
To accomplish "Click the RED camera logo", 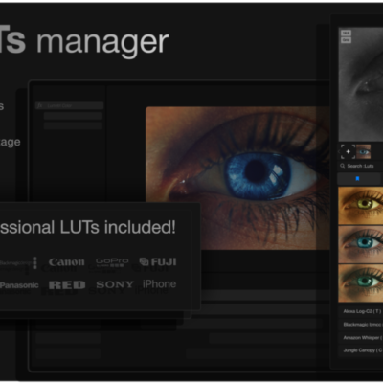I will 67,284.
